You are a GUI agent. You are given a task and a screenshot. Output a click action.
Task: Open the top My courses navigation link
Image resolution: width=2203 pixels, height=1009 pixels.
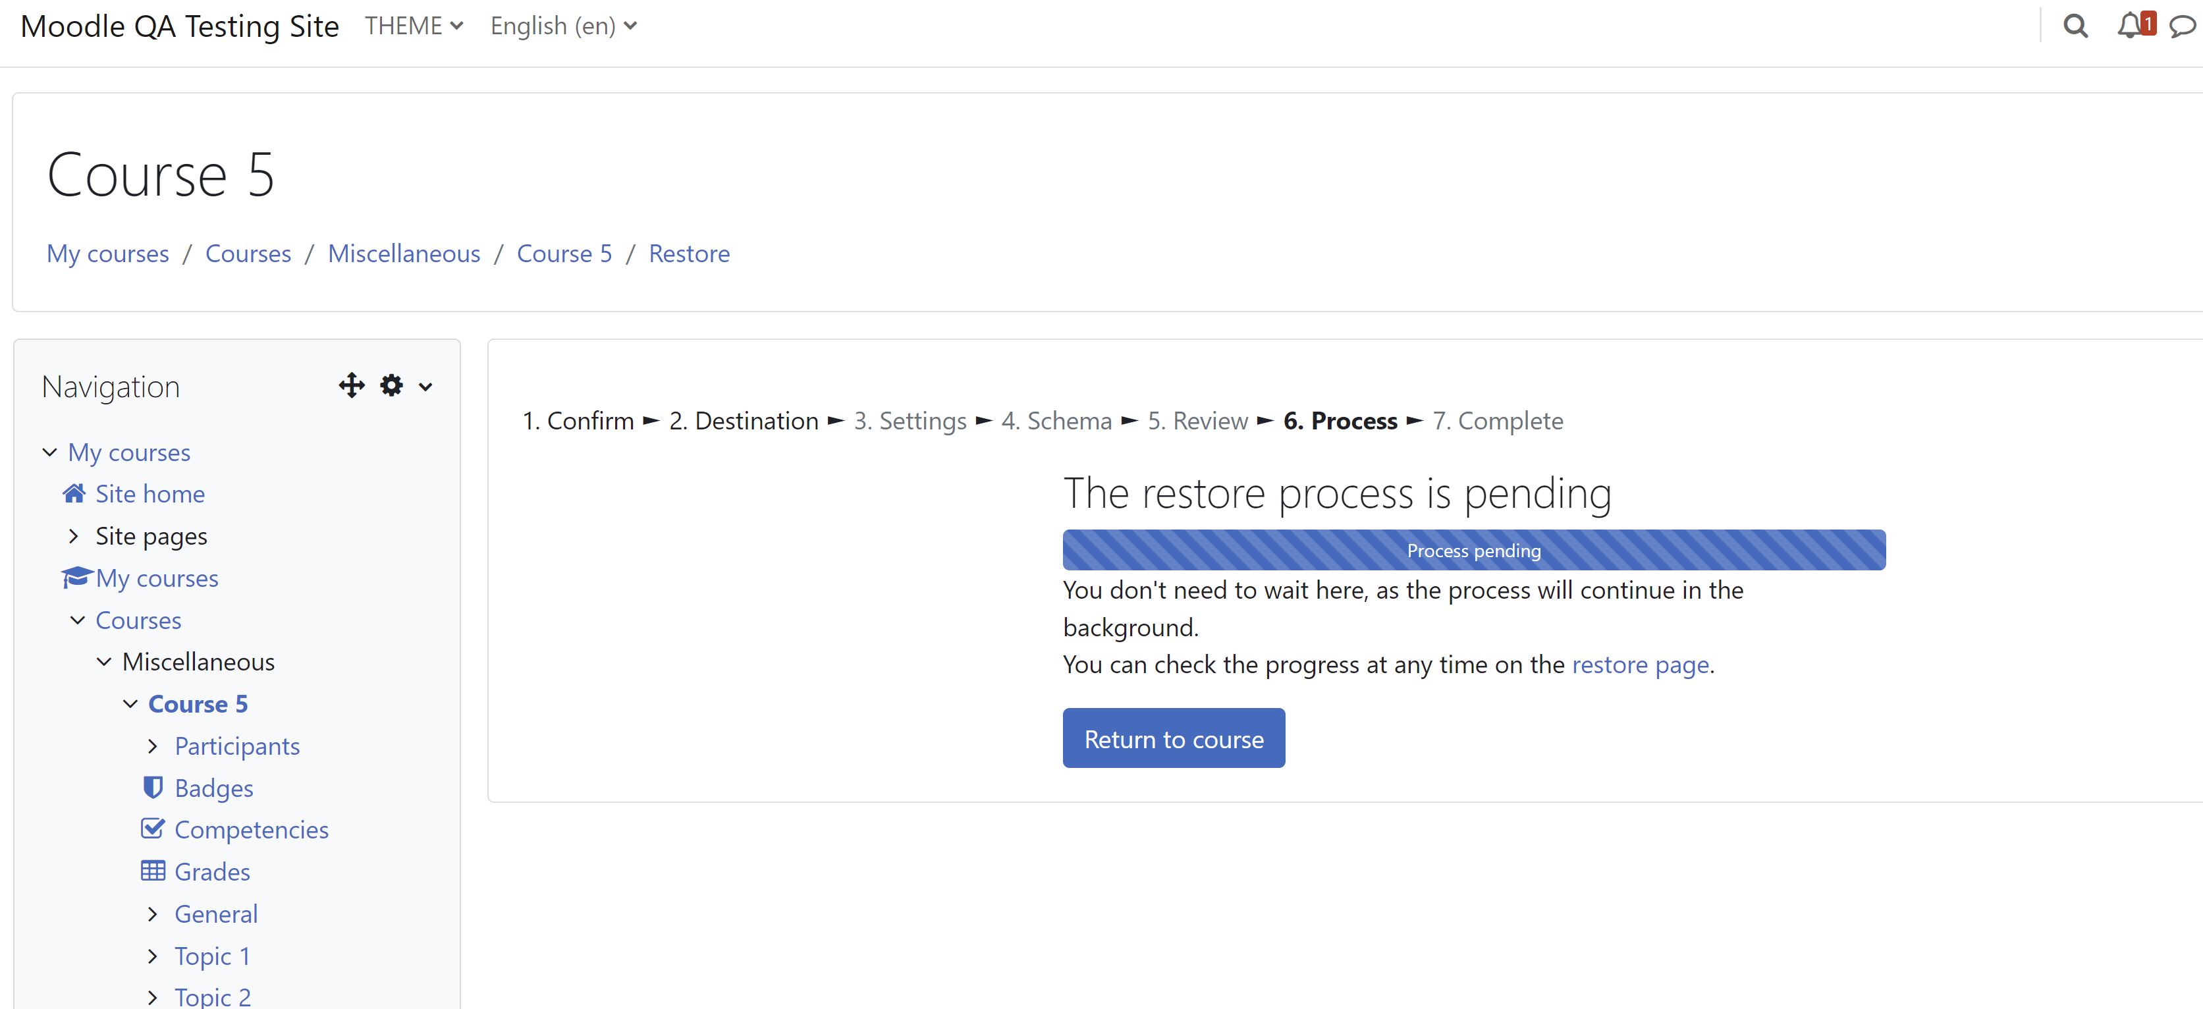[x=129, y=452]
